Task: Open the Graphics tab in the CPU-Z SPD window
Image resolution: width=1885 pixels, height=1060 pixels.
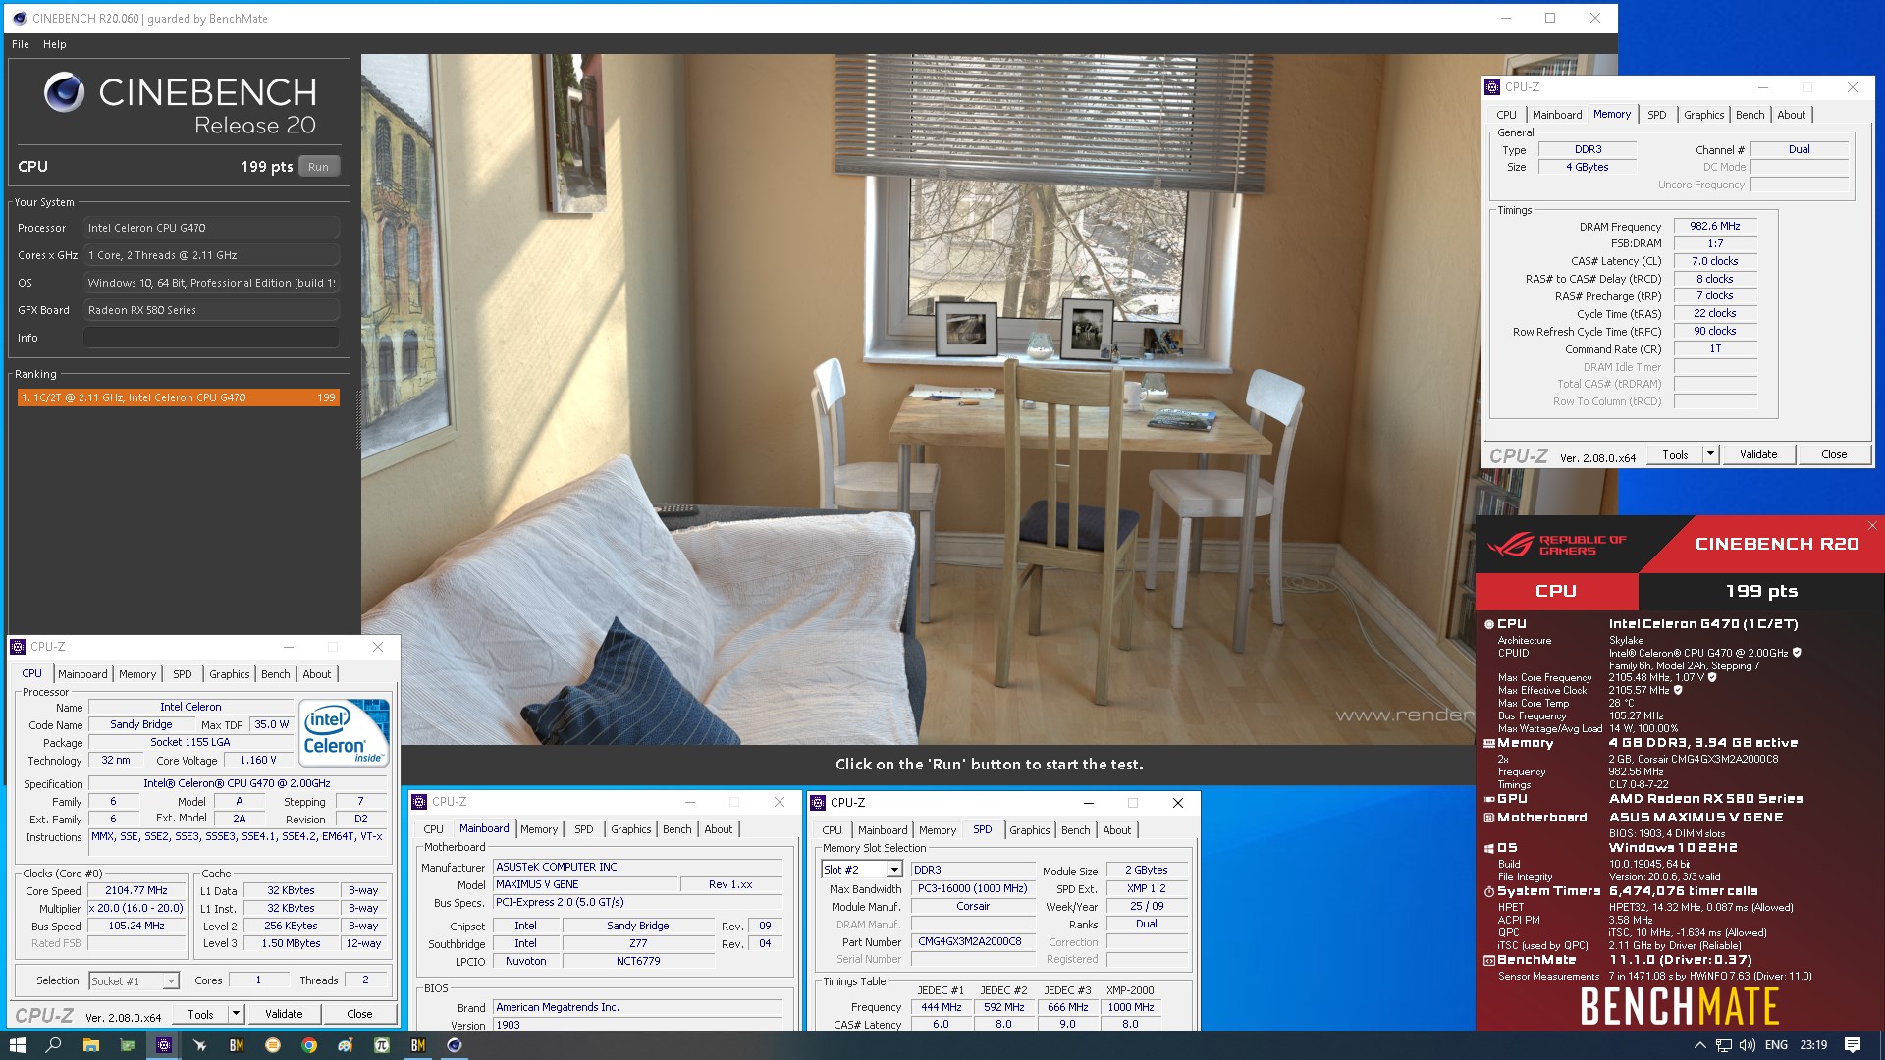Action: (1030, 830)
